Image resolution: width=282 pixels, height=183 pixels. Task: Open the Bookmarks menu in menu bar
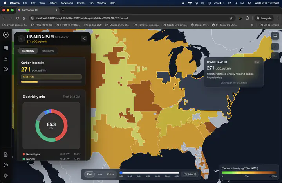[x=67, y=3]
